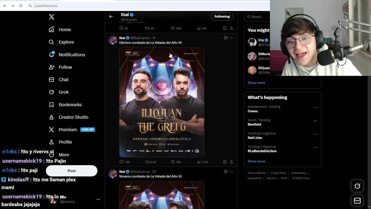Open Notifications from the sidebar

(67, 55)
